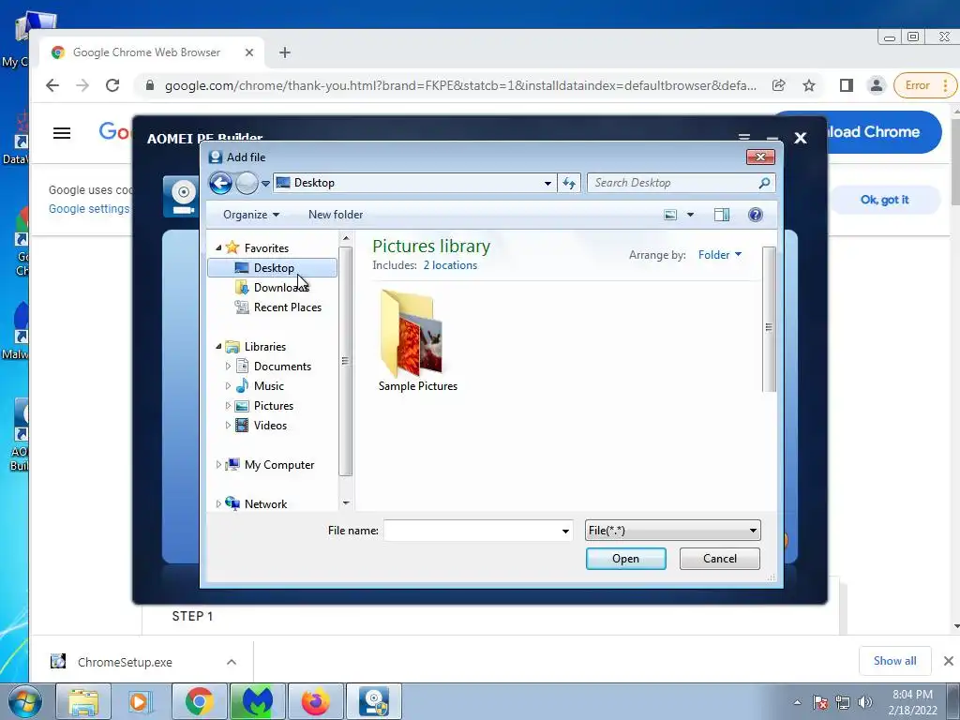Collapse the Favorites group

coord(218,247)
